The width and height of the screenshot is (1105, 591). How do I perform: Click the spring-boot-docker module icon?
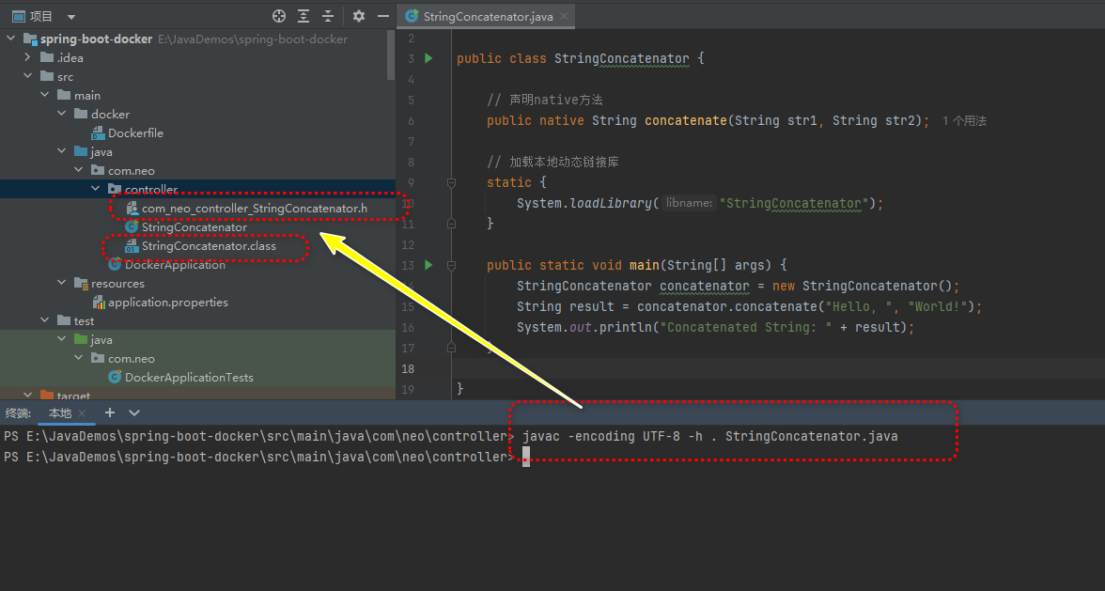[30, 39]
